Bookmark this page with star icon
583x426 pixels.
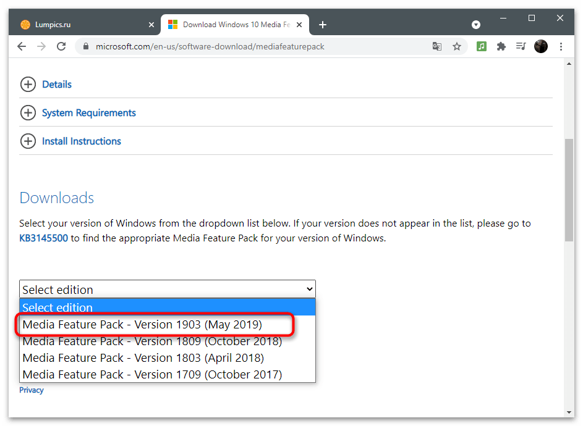(x=457, y=46)
